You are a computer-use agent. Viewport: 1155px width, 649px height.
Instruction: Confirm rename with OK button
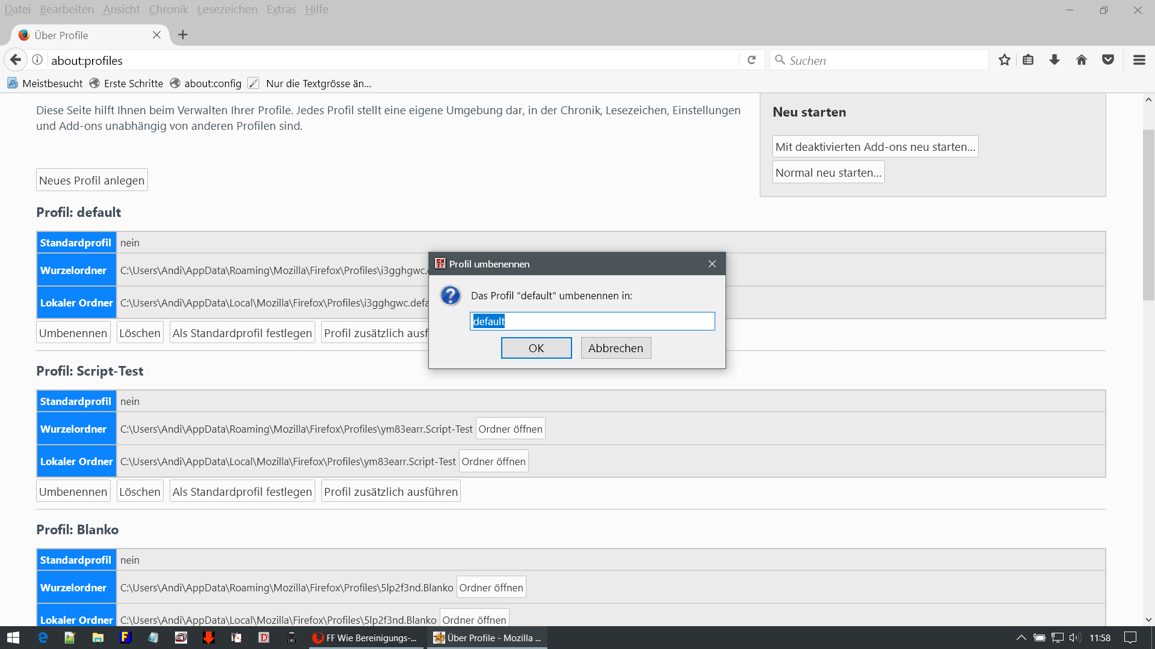536,348
